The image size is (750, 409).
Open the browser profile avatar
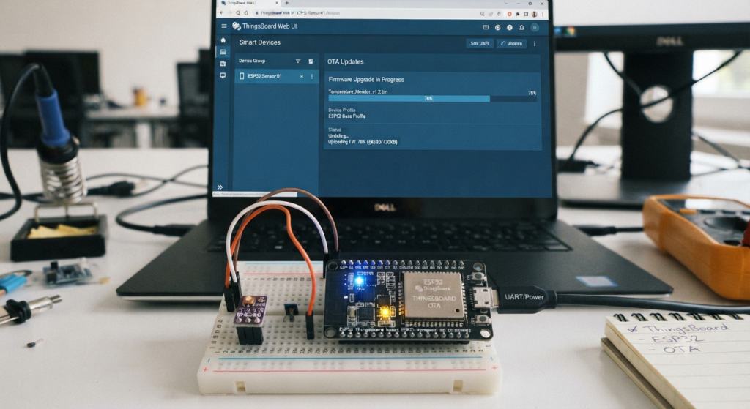(x=534, y=14)
